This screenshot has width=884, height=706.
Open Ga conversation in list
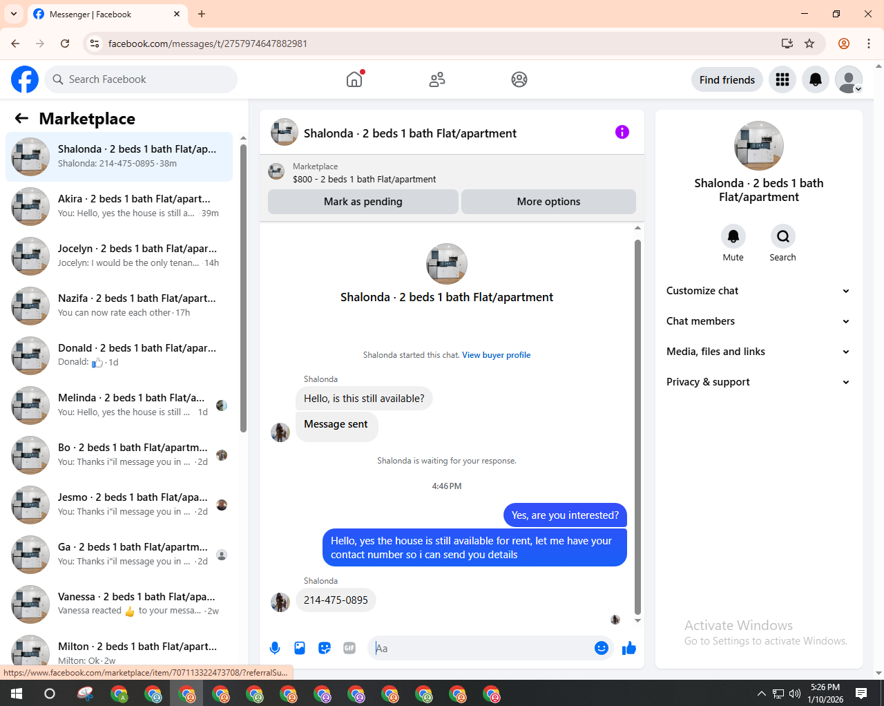(119, 555)
